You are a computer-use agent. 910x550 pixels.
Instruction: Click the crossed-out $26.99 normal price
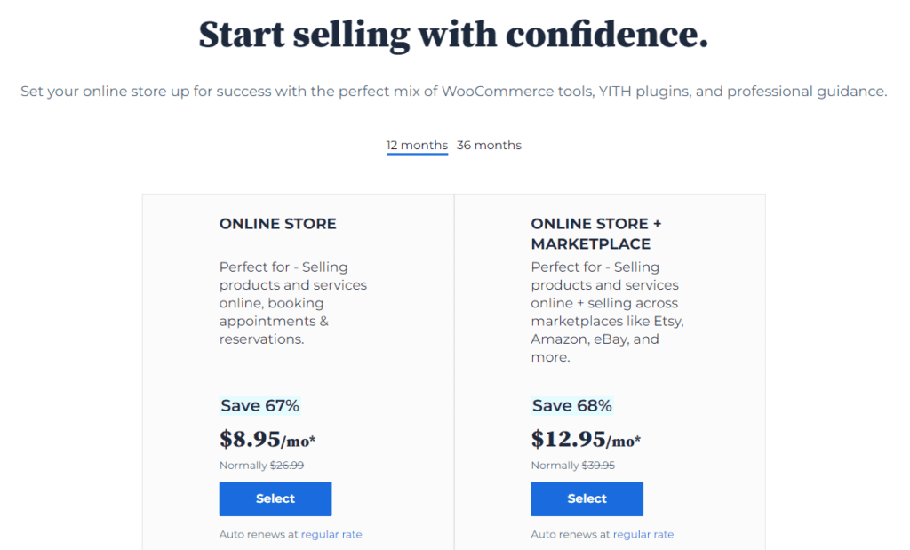point(287,466)
